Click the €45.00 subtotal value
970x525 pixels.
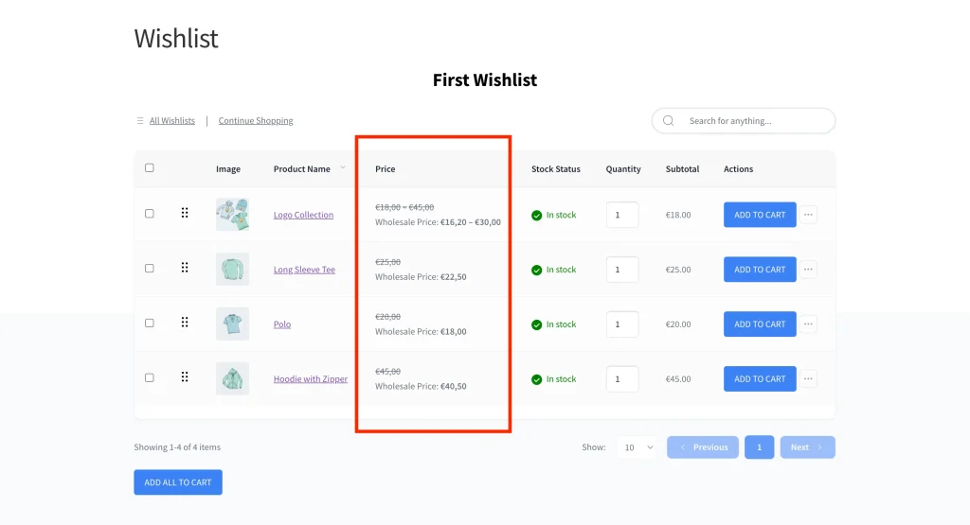(678, 378)
